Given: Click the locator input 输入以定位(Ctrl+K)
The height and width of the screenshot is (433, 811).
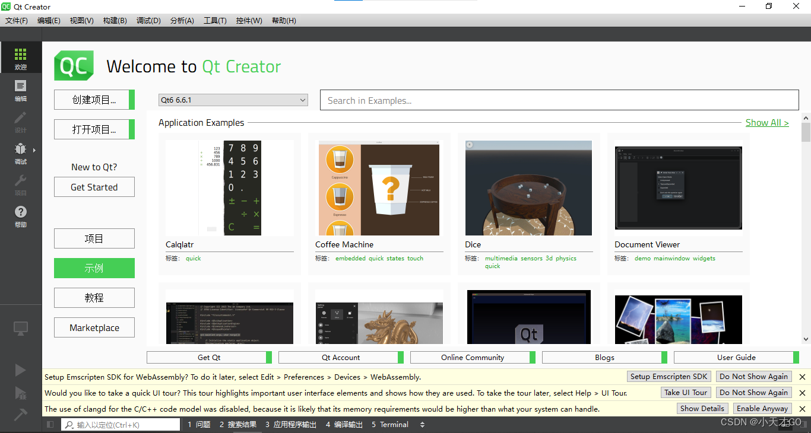Looking at the screenshot, I should click(121, 425).
